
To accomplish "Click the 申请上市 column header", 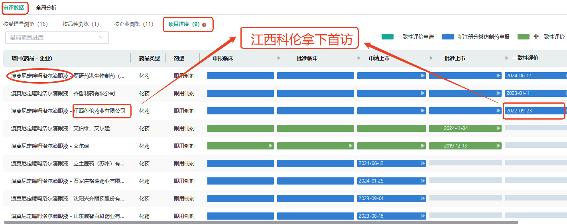I will click(379, 58).
